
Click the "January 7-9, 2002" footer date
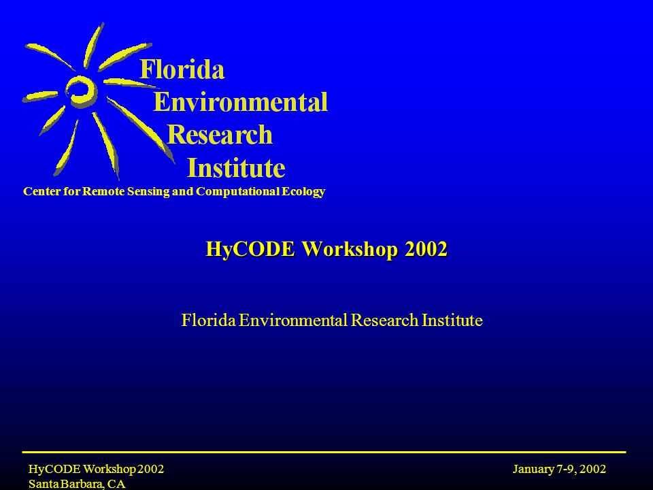(559, 469)
